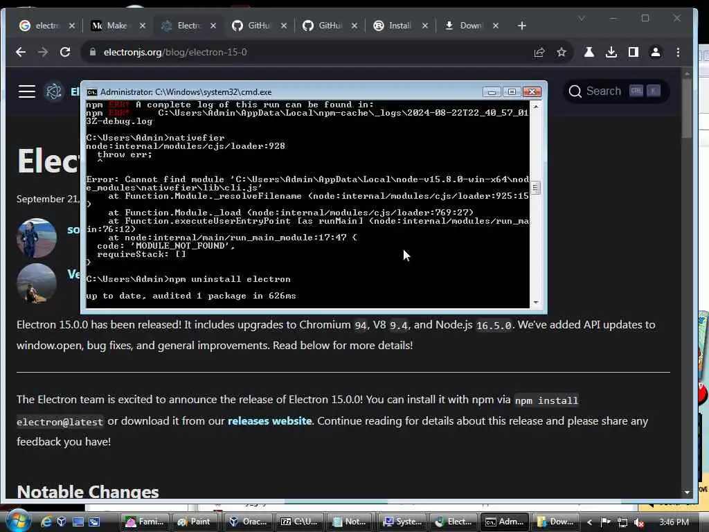
Task: Click the page scrollbar down arrow
Action: 687,492
